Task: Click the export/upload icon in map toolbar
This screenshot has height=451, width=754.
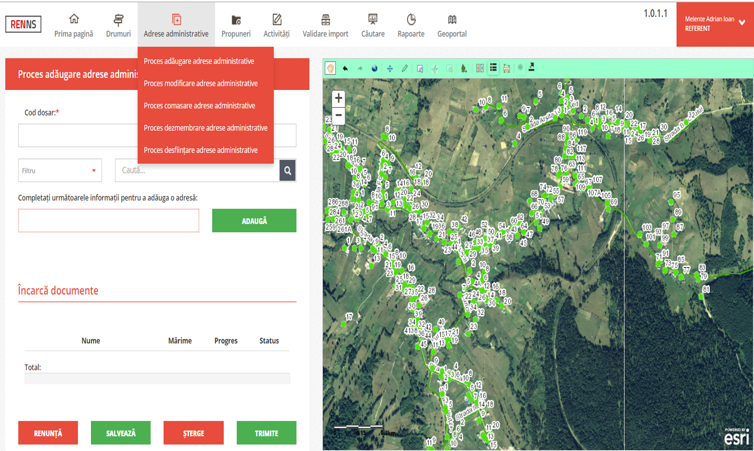Action: point(531,67)
